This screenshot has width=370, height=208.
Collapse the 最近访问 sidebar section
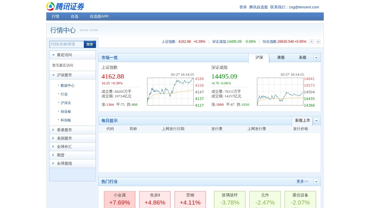tap(72, 55)
